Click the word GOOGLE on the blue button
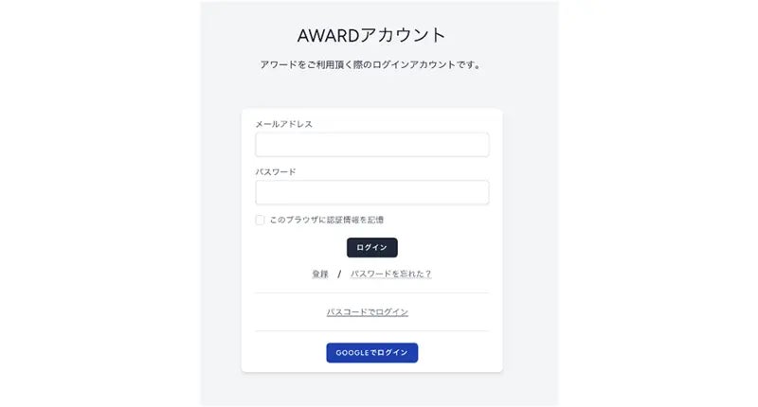The width and height of the screenshot is (758, 407). (x=352, y=352)
